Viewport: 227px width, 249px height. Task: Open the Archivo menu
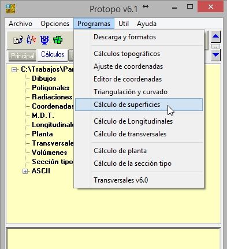pyautogui.click(x=20, y=24)
